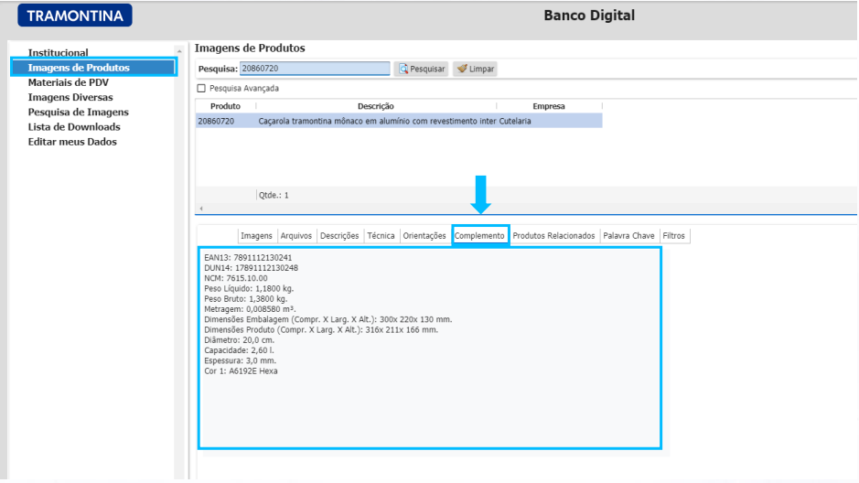
Task: Open the Técnica tab
Action: (x=381, y=235)
